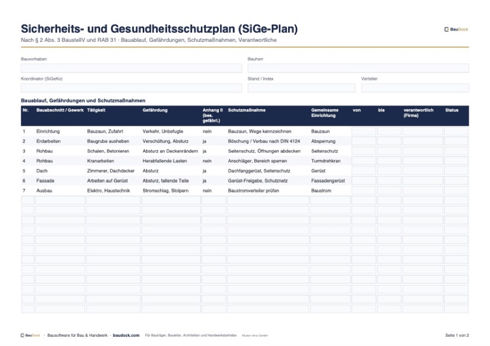Click 'Schalen, Betonieren' cell
This screenshot has height=346, width=490.
click(x=108, y=151)
